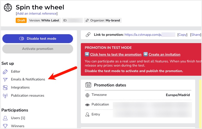Click the Publication eye icon

click(87, 105)
